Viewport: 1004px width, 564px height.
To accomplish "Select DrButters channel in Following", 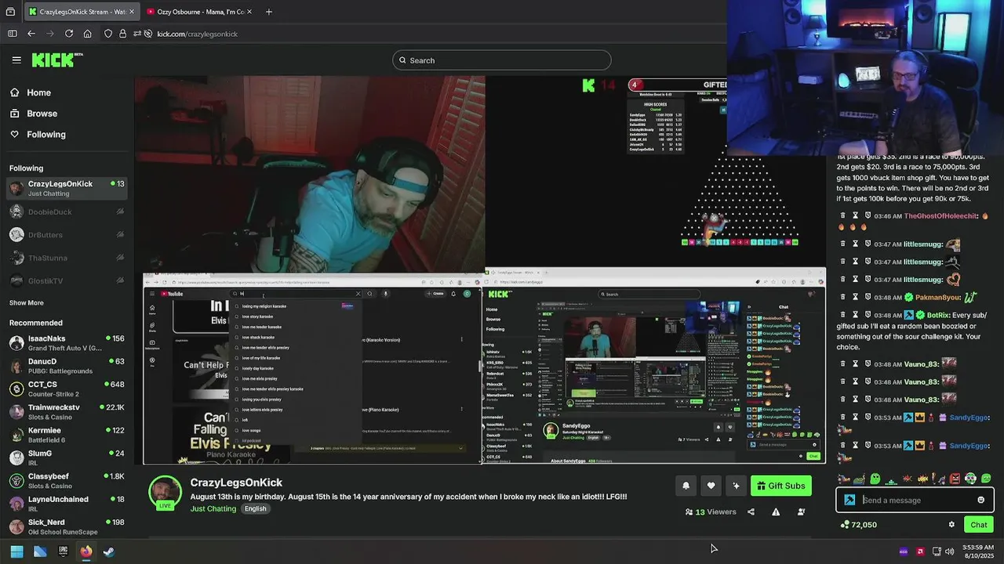I will (x=67, y=235).
